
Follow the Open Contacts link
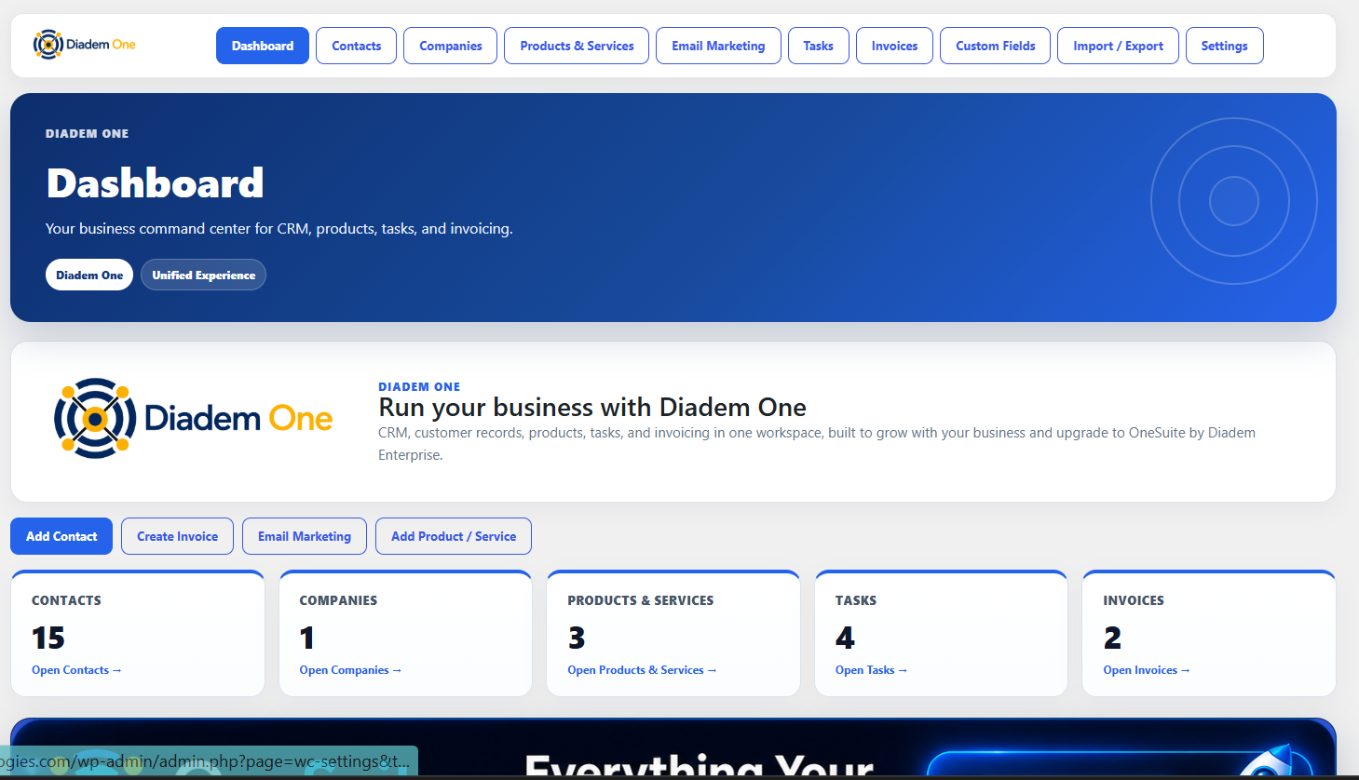(76, 670)
